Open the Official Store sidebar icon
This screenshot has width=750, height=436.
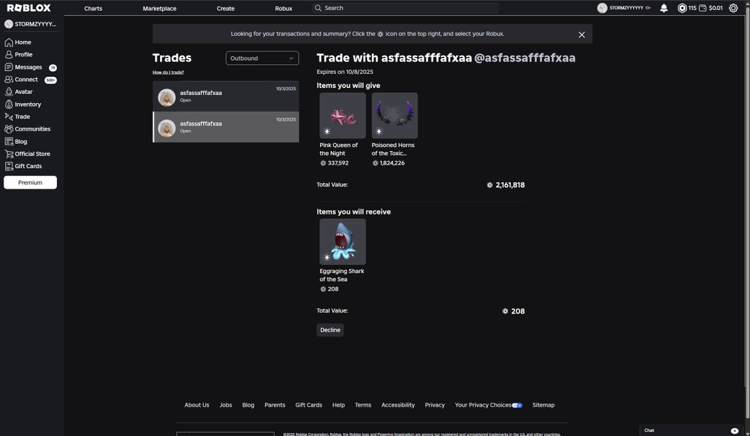9,154
